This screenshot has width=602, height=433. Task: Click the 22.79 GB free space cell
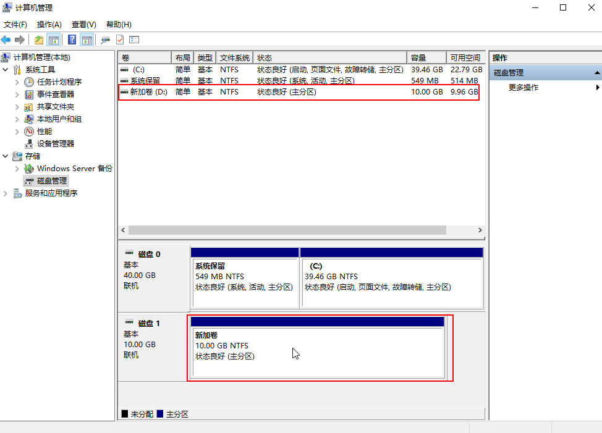pyautogui.click(x=466, y=70)
